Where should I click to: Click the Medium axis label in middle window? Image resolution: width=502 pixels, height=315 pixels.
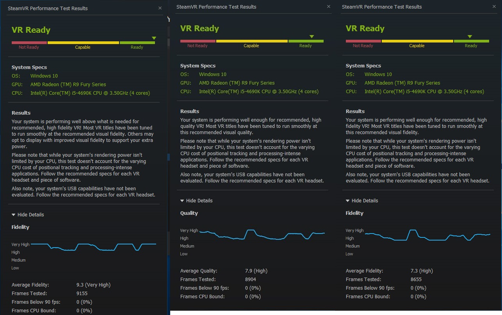pyautogui.click(x=187, y=246)
